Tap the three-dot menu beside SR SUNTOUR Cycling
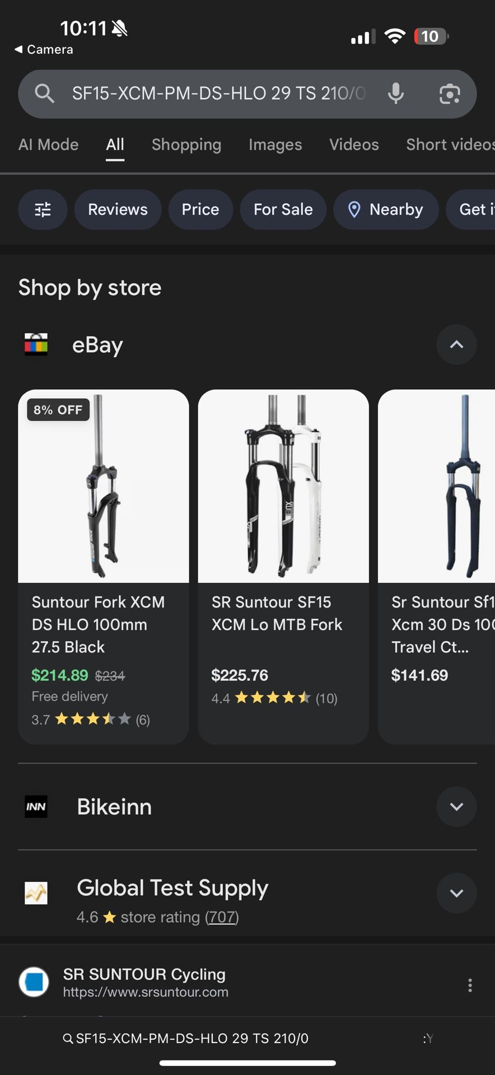Image resolution: width=495 pixels, height=1075 pixels. tap(470, 985)
